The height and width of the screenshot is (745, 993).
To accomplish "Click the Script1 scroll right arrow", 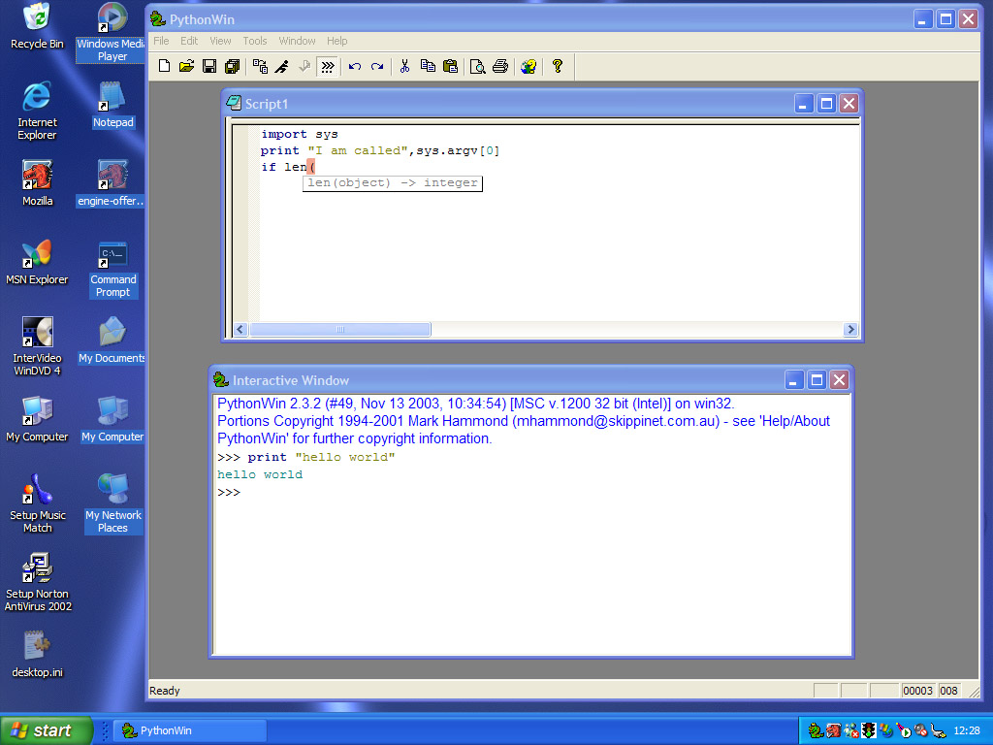I will click(850, 330).
